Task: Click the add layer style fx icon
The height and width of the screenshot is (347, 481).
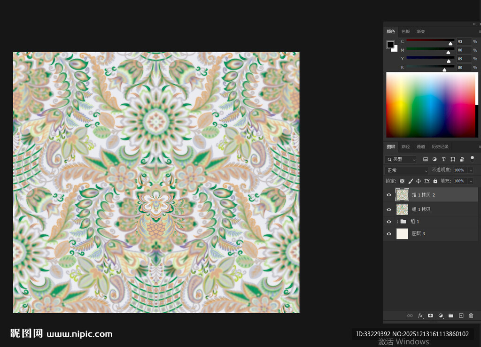Action: tap(420, 316)
